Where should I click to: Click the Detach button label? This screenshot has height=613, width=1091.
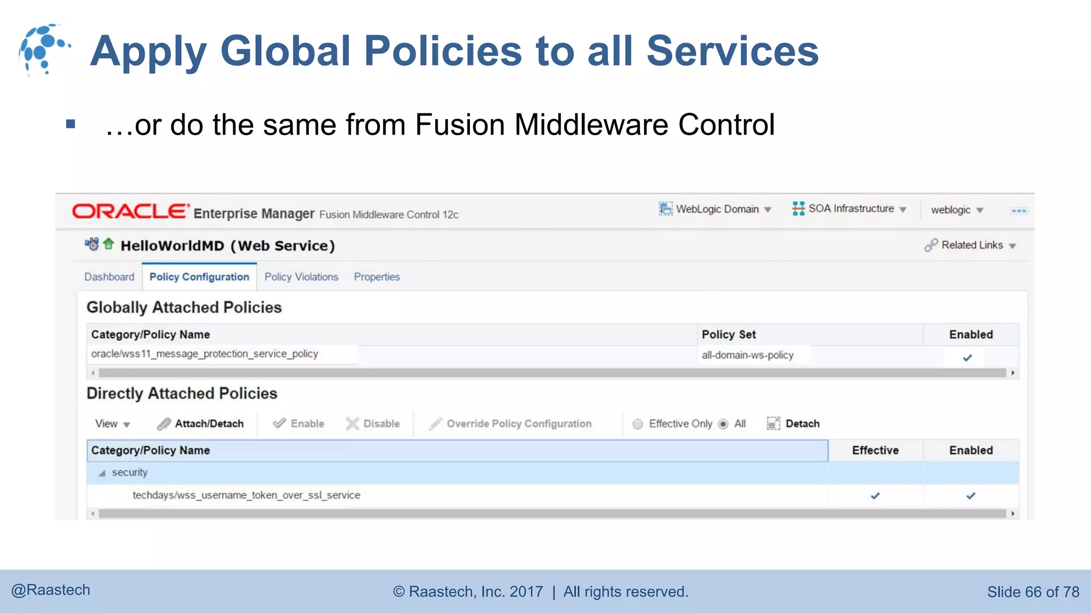[802, 424]
